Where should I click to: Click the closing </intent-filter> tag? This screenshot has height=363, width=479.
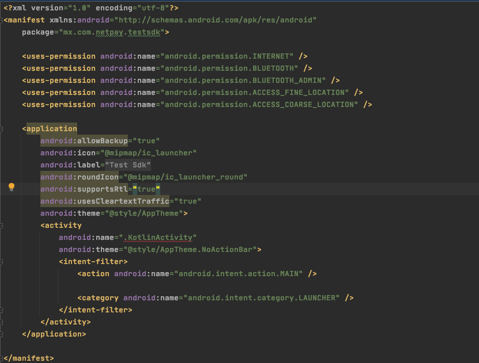[96, 310]
